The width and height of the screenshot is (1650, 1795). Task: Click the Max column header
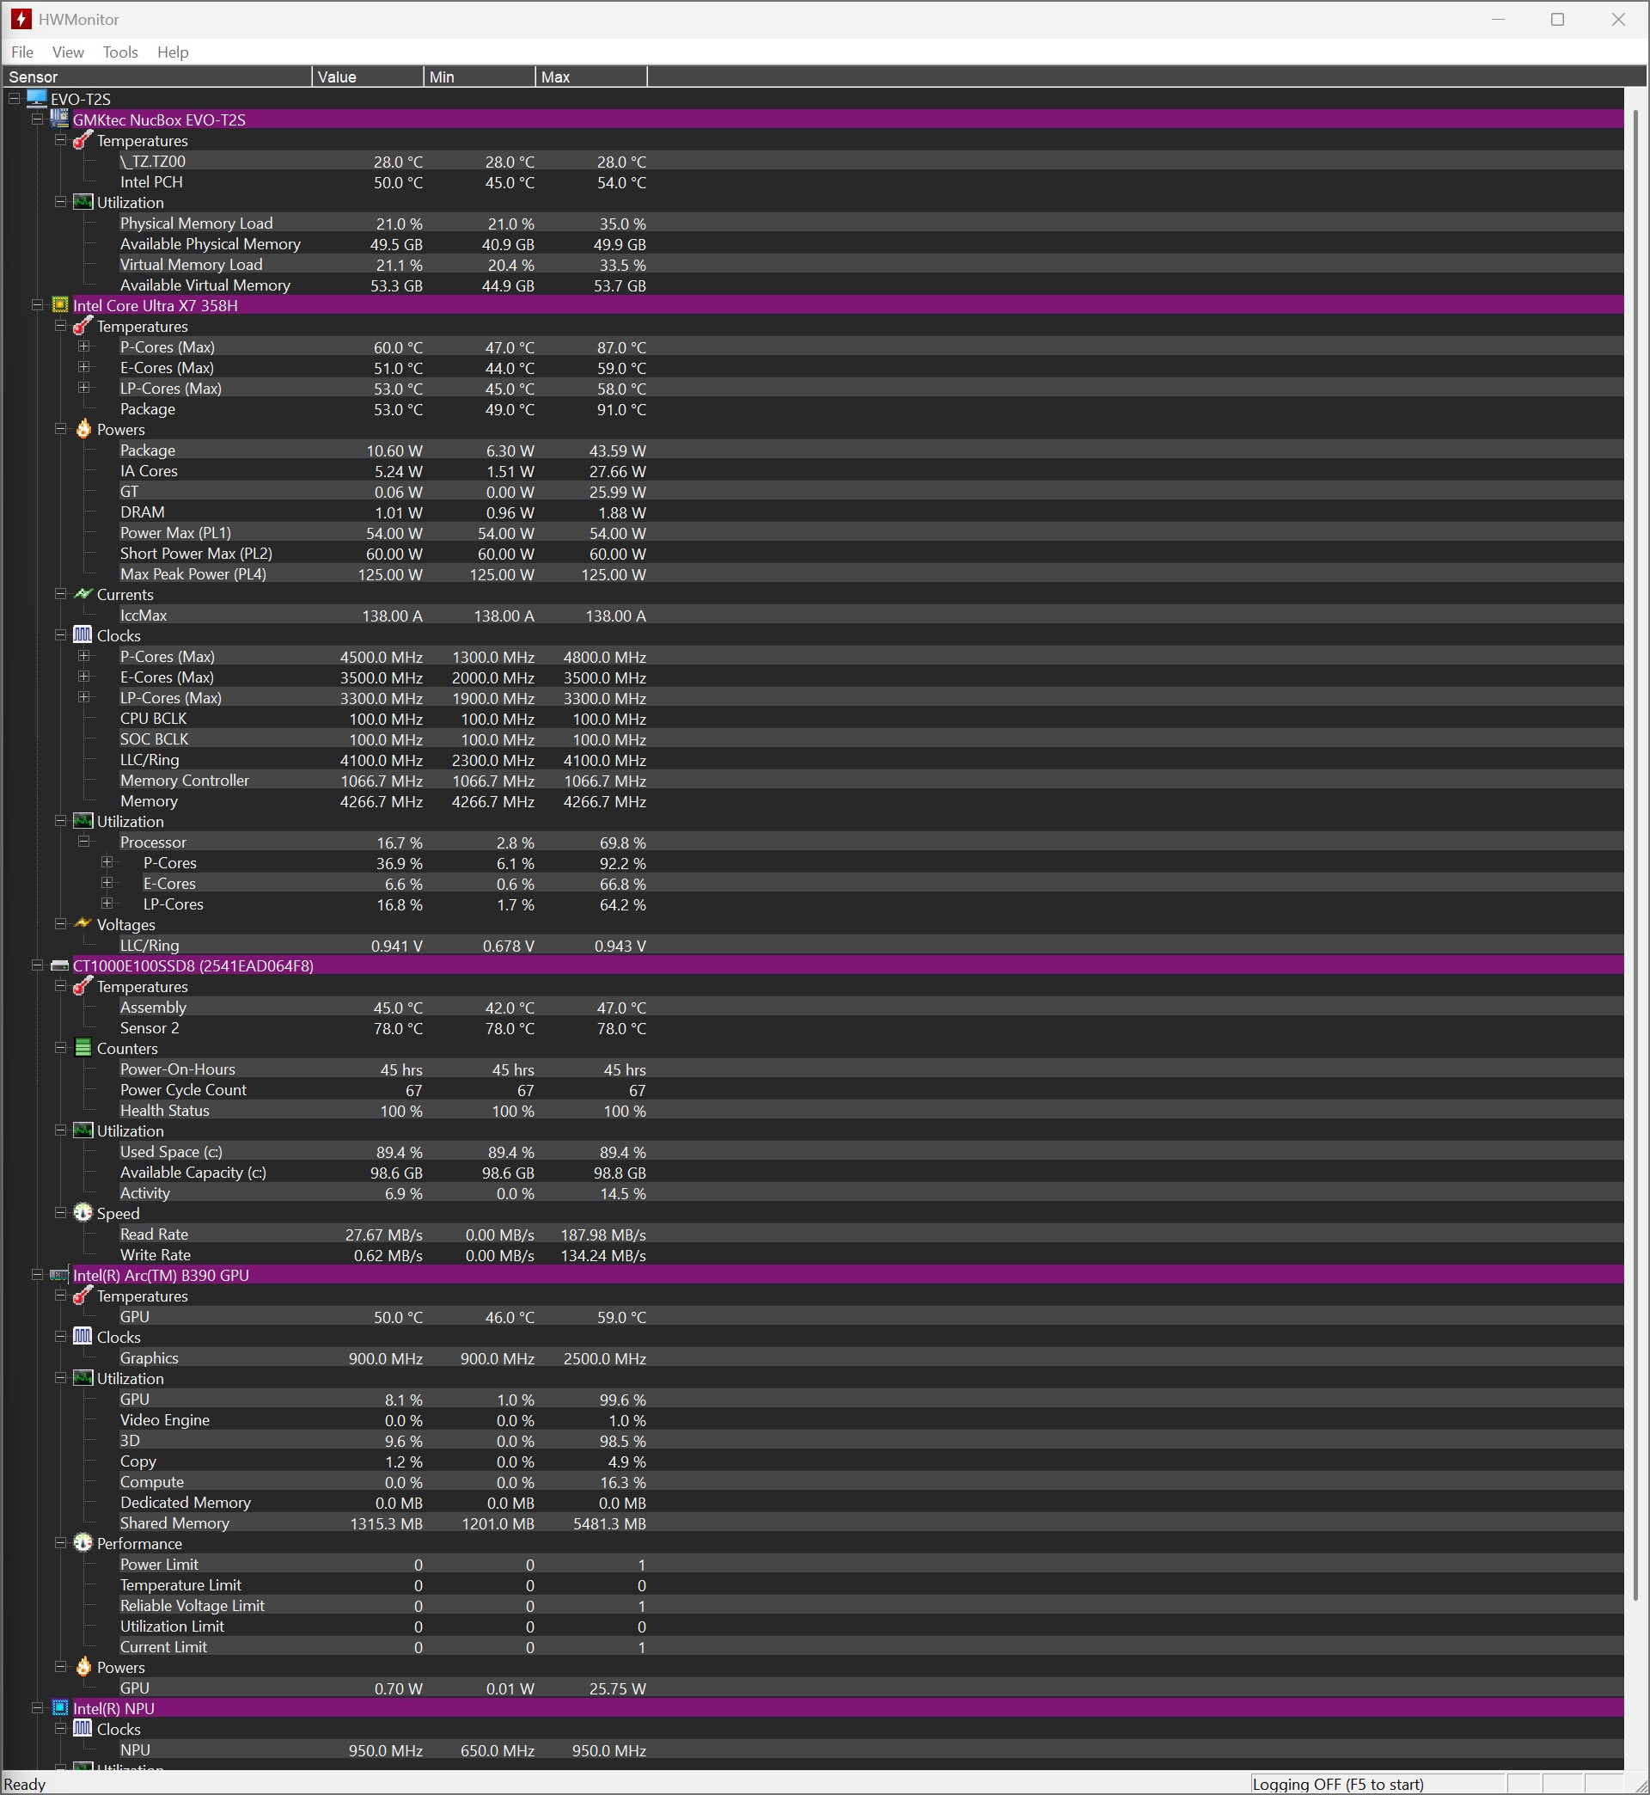(591, 77)
